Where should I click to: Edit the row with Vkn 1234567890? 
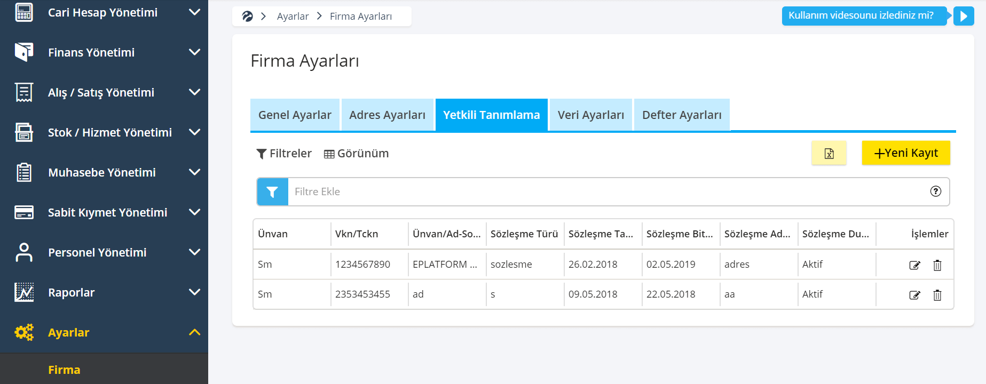click(x=914, y=265)
